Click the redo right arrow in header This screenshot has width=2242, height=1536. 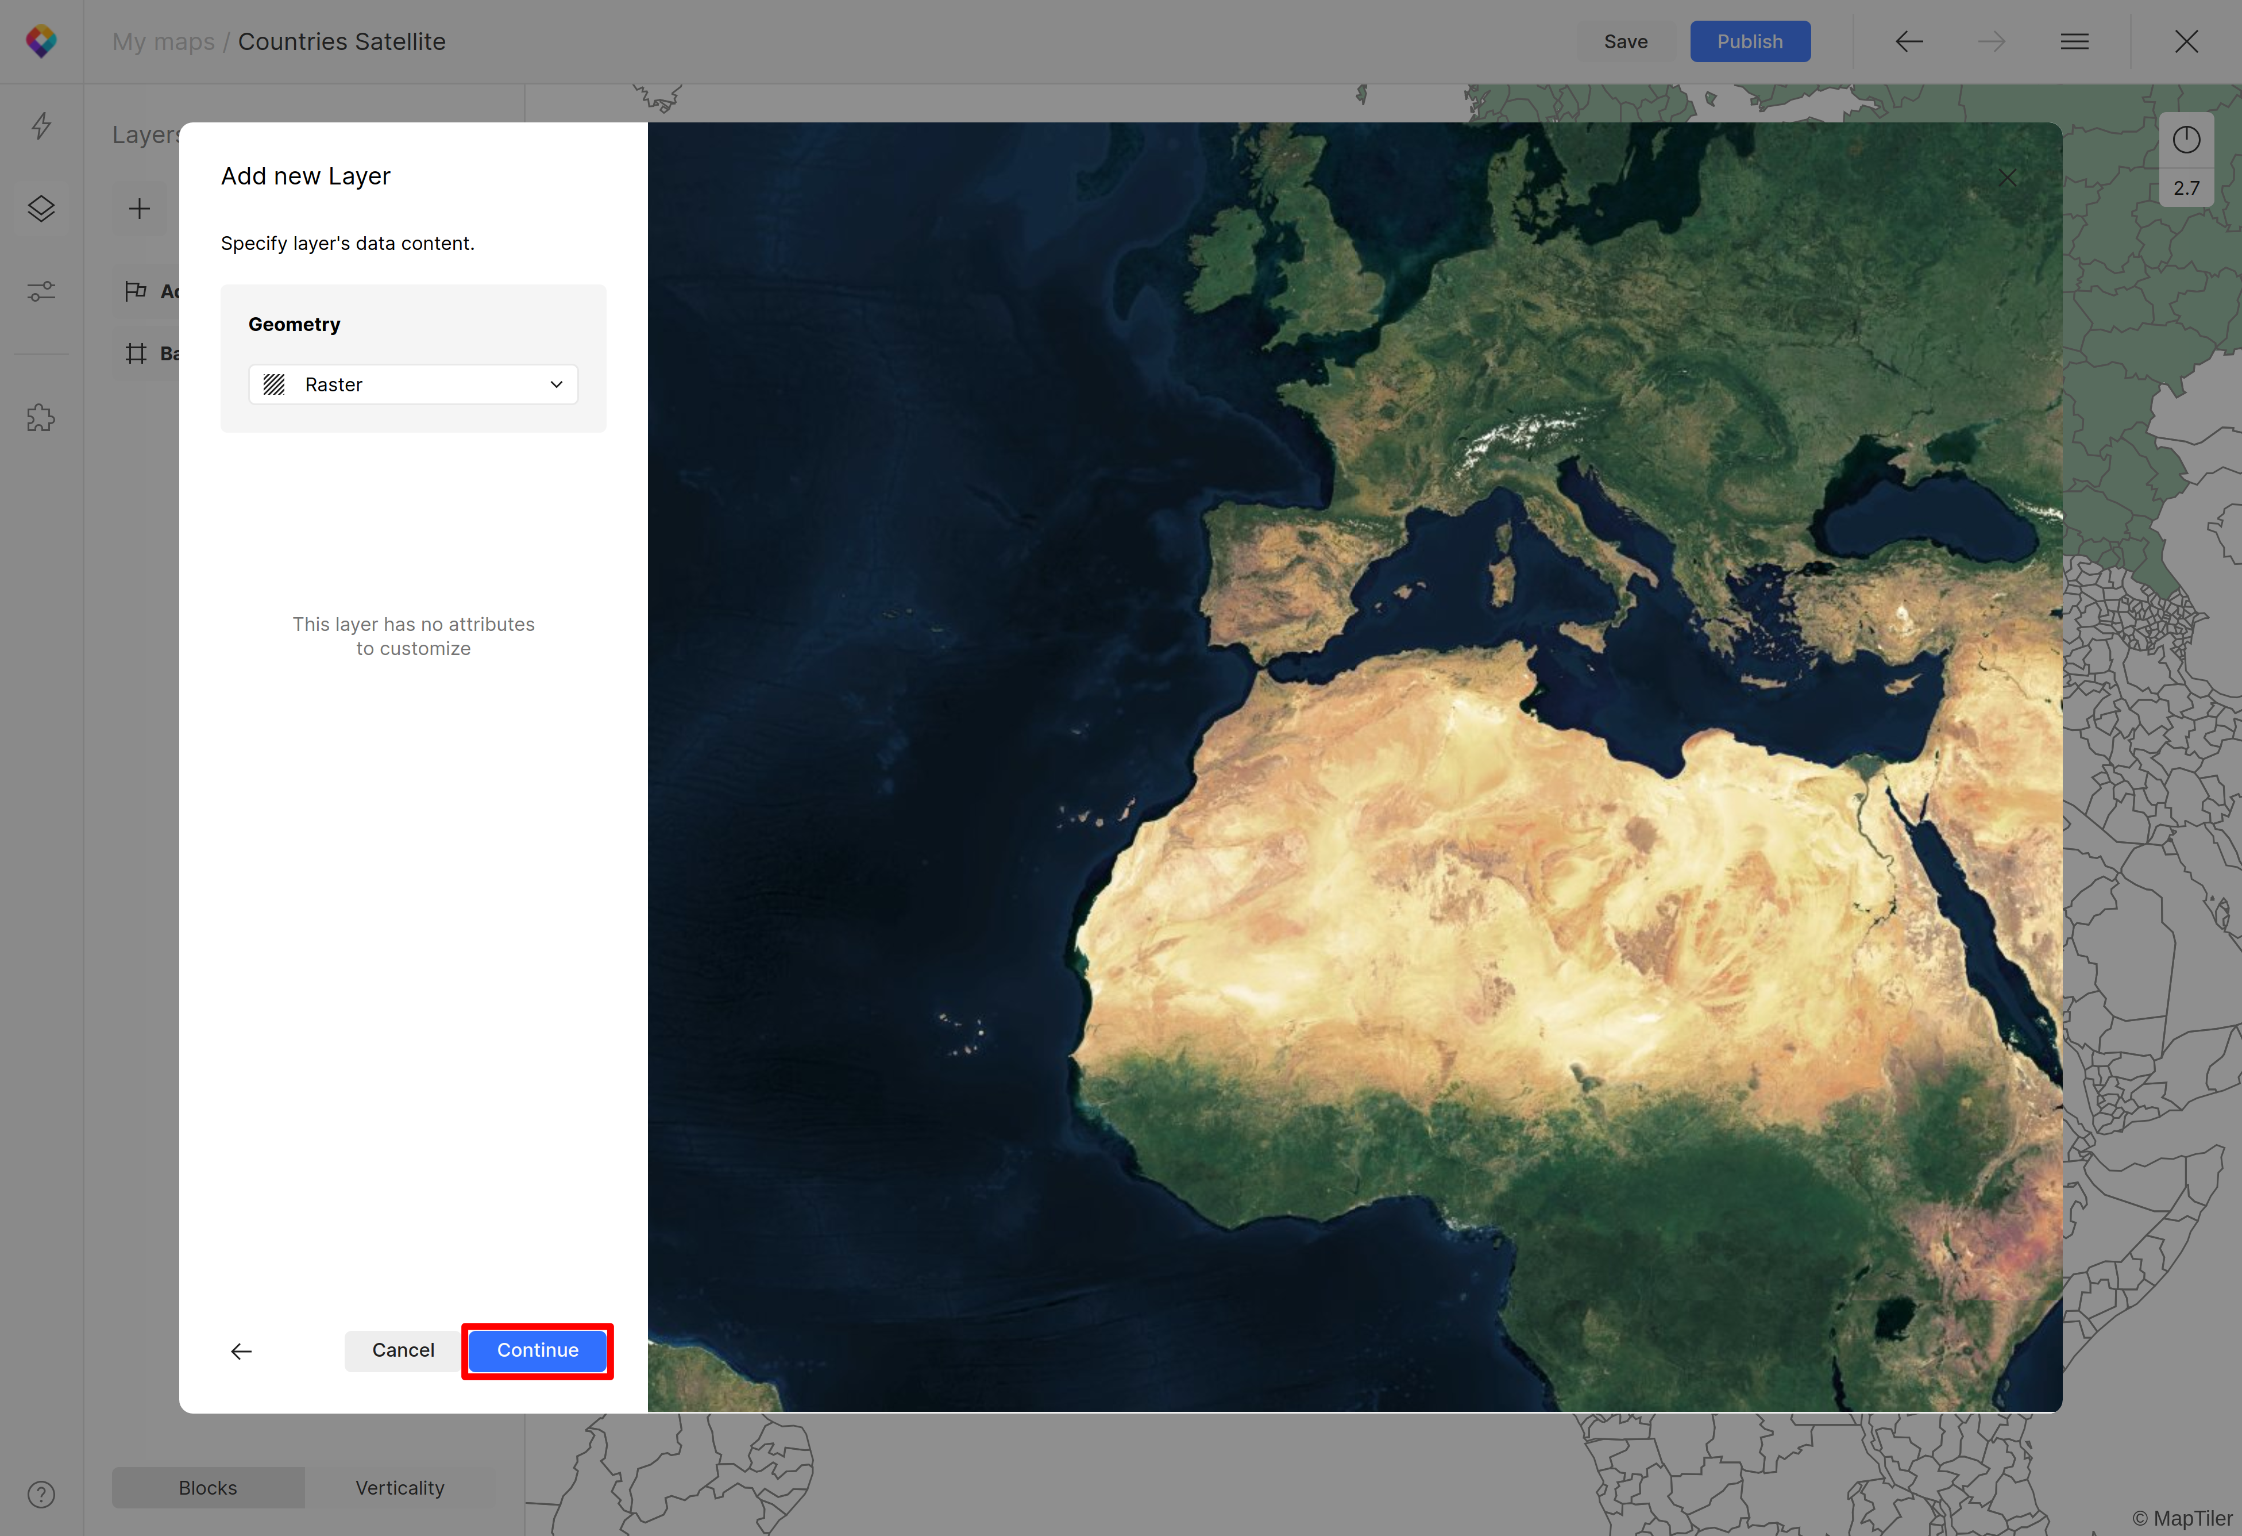tap(1991, 41)
